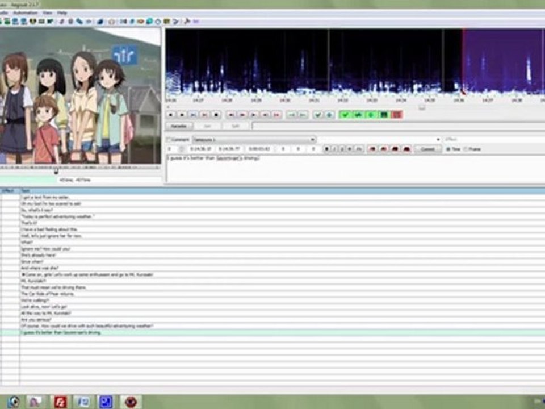
Task: Click the commit checkmark icon in audio toolbar
Action: point(317,114)
